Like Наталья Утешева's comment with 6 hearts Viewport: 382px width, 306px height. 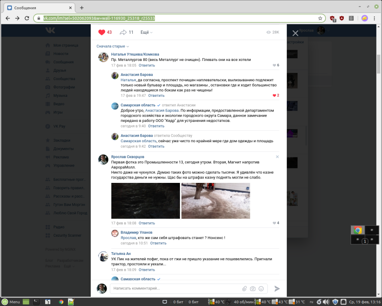pos(274,65)
